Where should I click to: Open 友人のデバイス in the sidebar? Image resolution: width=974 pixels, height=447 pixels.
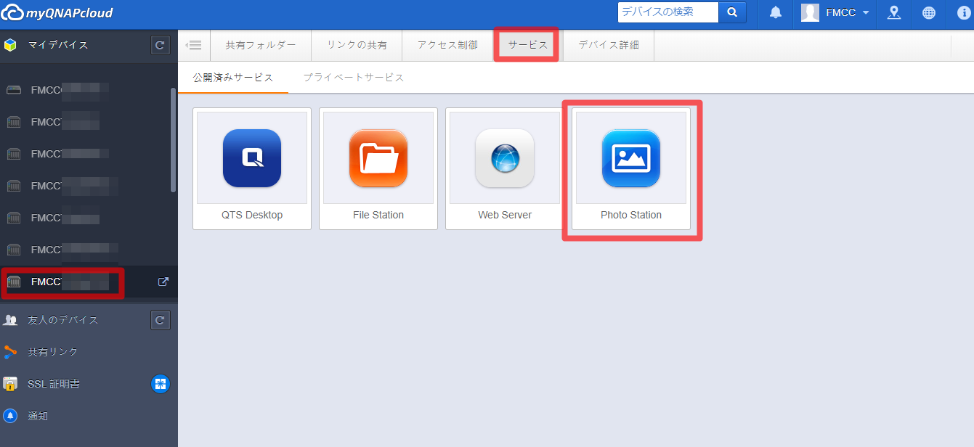click(x=63, y=319)
